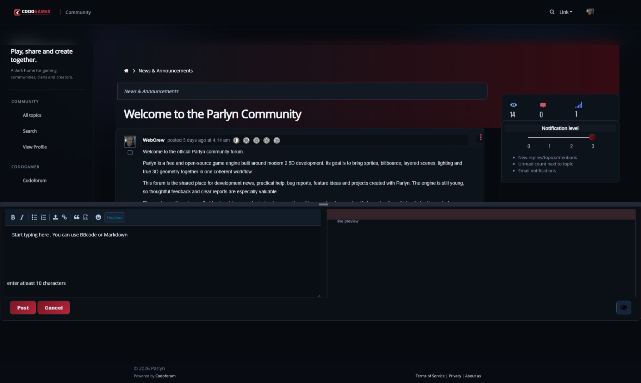Click the full shield badge on the post

[246, 141]
